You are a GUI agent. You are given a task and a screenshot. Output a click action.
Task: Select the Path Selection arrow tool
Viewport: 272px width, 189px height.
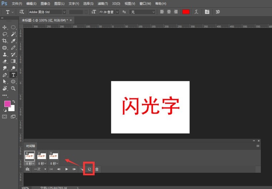(5, 81)
